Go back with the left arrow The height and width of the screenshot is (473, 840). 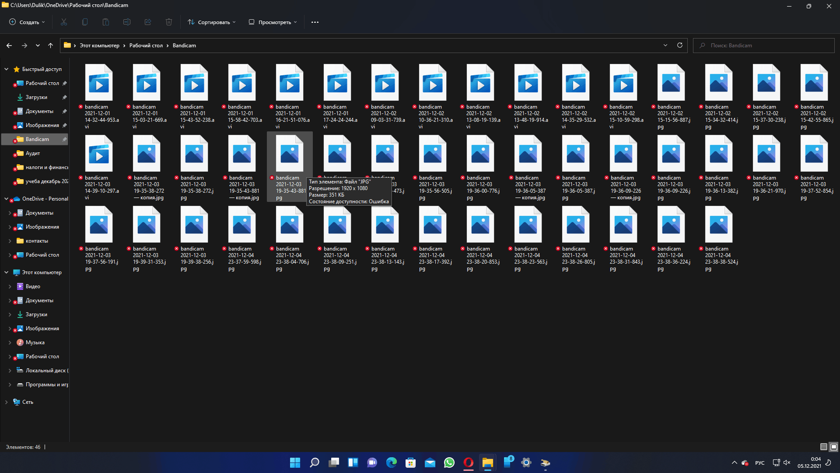[x=9, y=45]
